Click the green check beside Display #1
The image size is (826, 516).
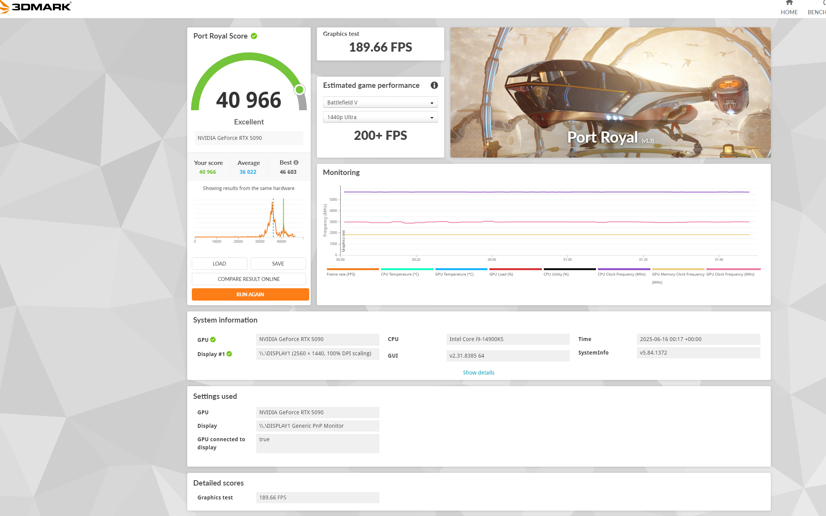pyautogui.click(x=229, y=354)
